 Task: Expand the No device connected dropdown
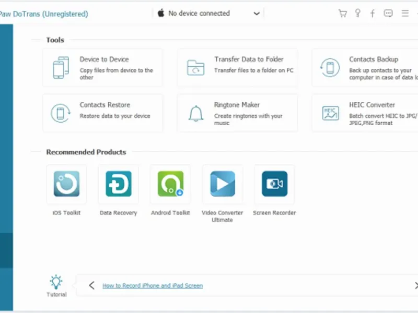(257, 14)
